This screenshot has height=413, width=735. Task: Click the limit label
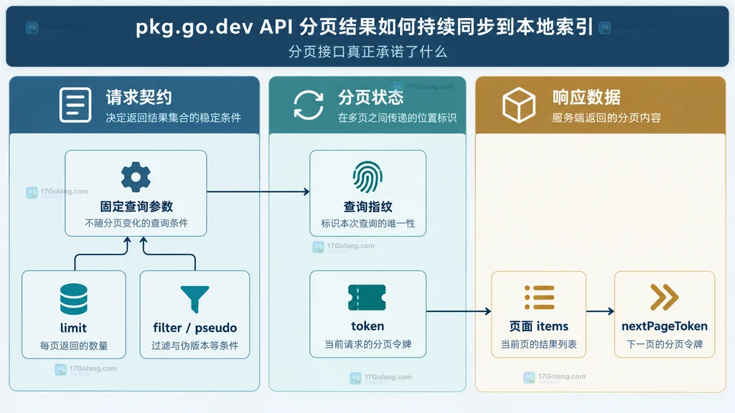point(73,328)
